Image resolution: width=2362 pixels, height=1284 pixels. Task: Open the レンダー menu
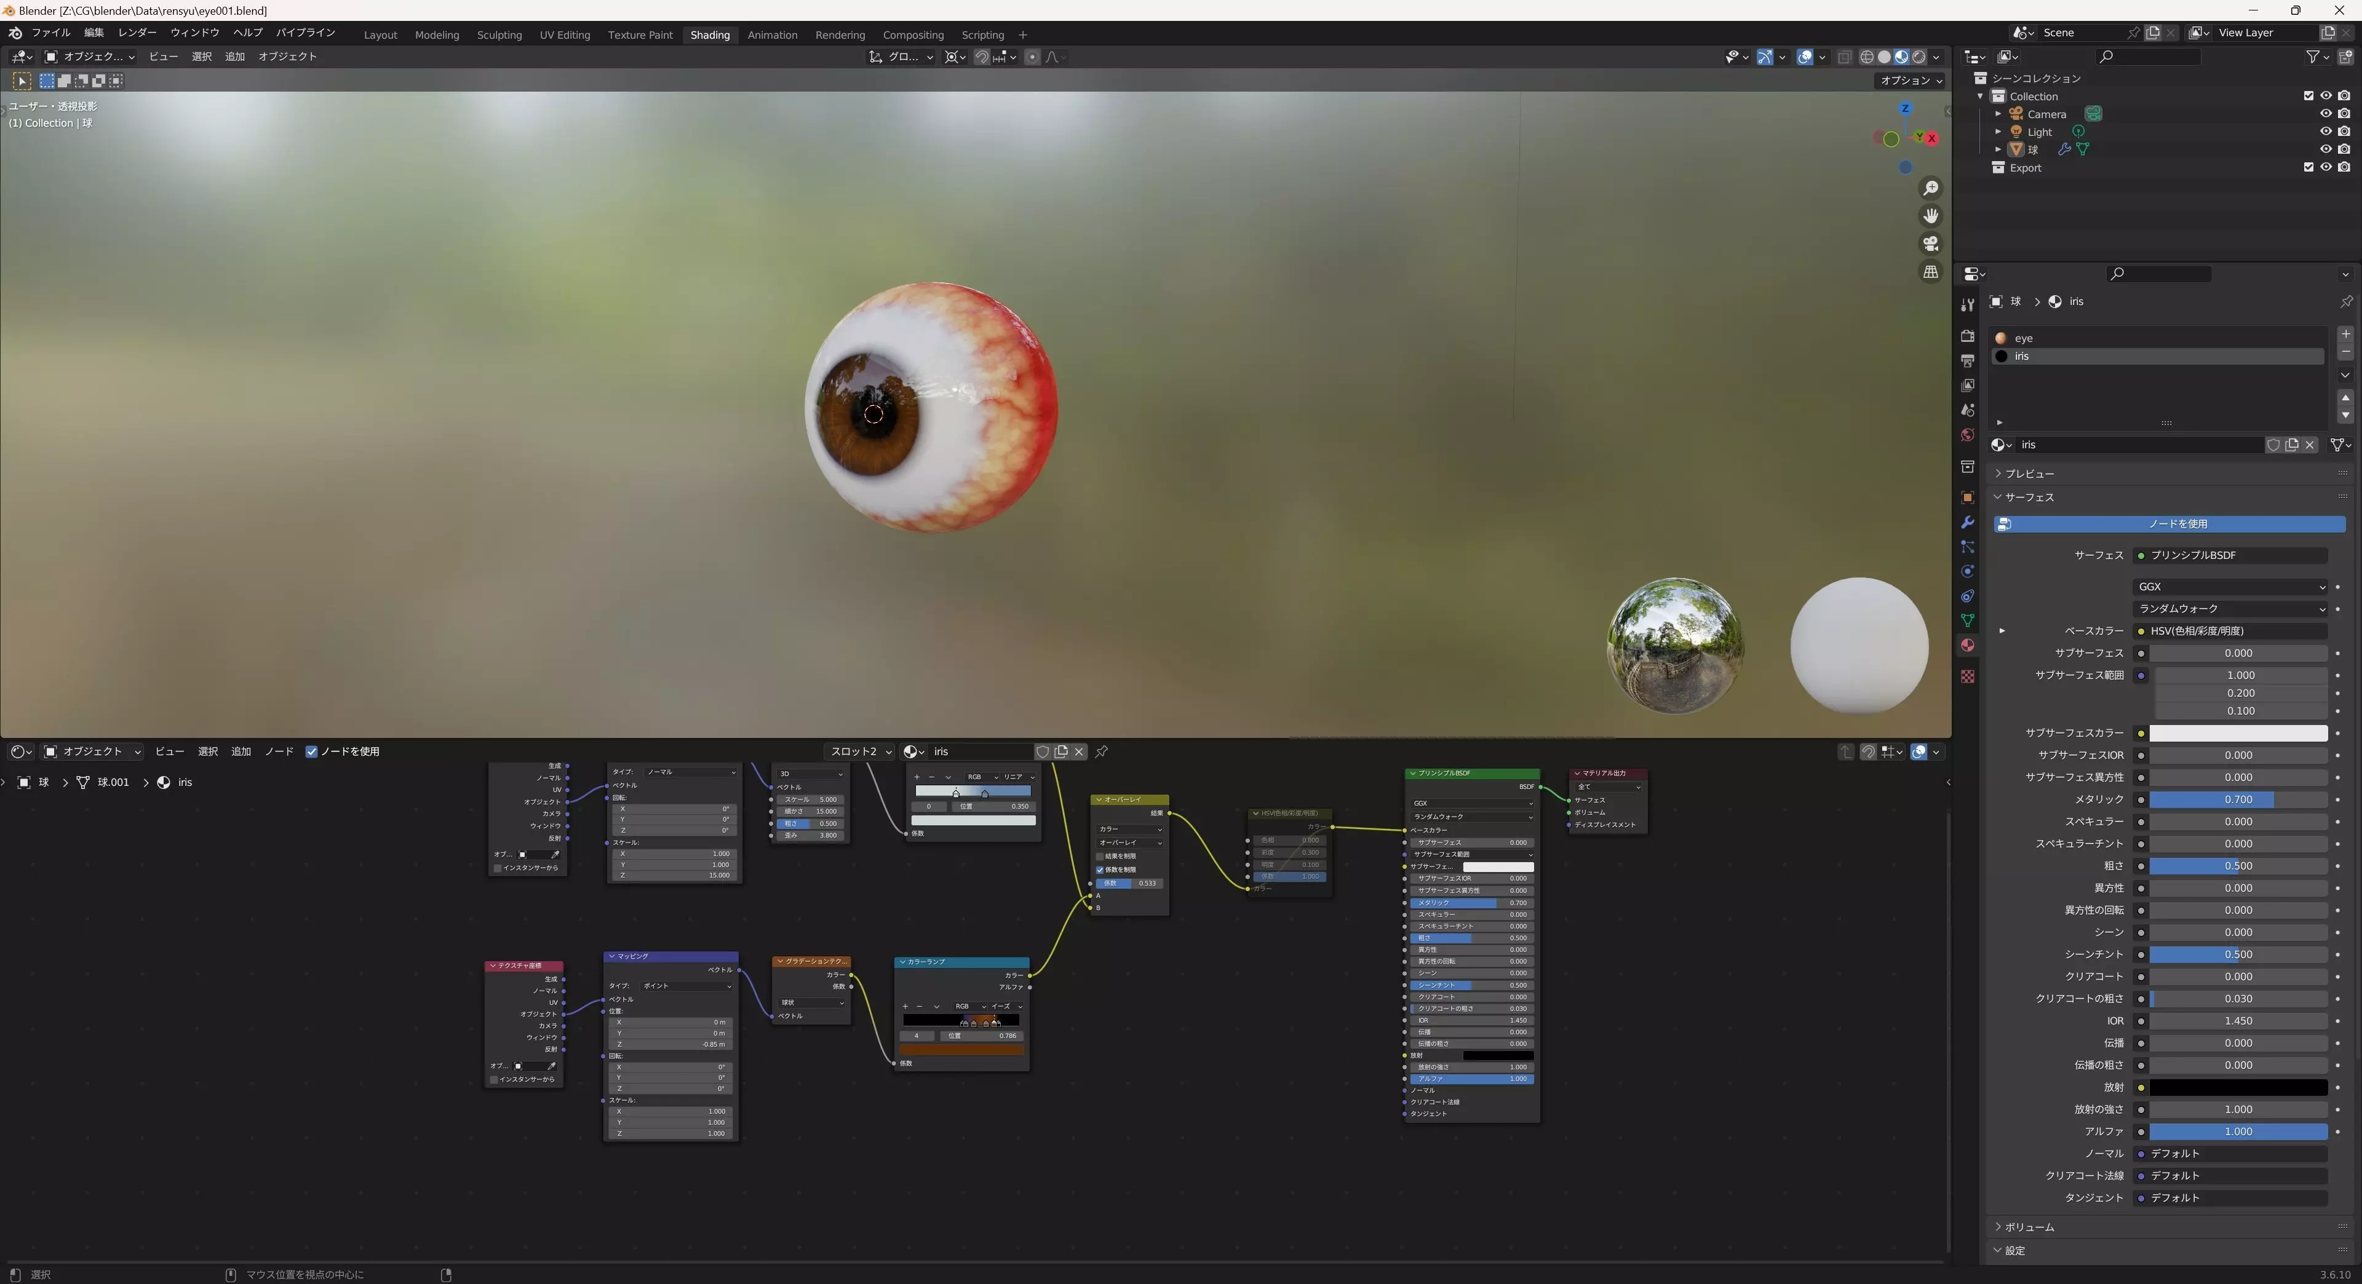[x=138, y=32]
